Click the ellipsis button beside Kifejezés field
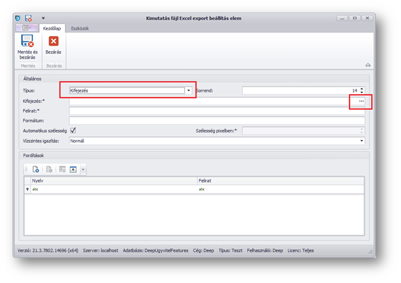This screenshot has height=283, width=401. [x=361, y=102]
